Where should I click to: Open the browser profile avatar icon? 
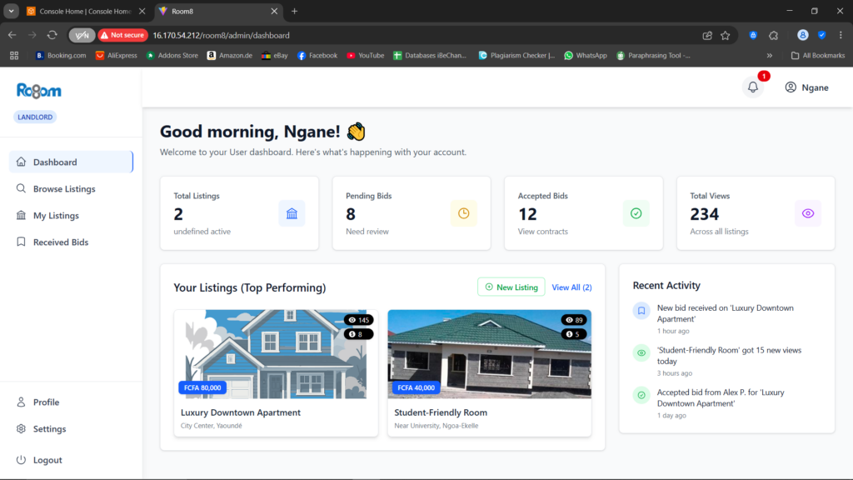802,35
